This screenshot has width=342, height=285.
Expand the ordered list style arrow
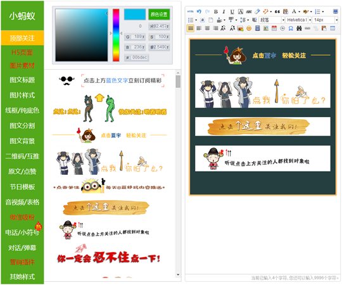[323, 12]
